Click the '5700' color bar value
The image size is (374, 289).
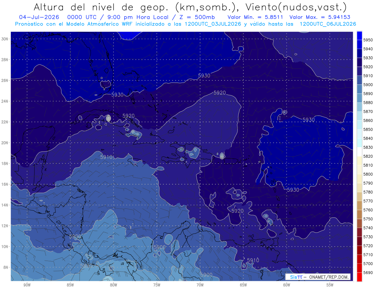pyautogui.click(x=368, y=263)
